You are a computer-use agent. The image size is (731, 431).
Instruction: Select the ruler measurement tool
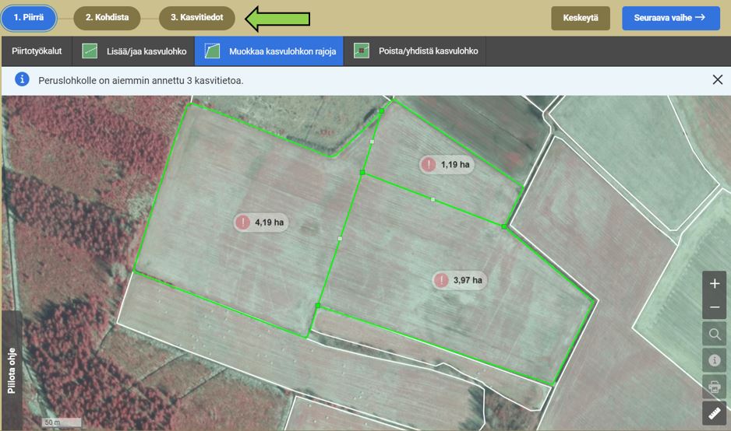coord(715,413)
